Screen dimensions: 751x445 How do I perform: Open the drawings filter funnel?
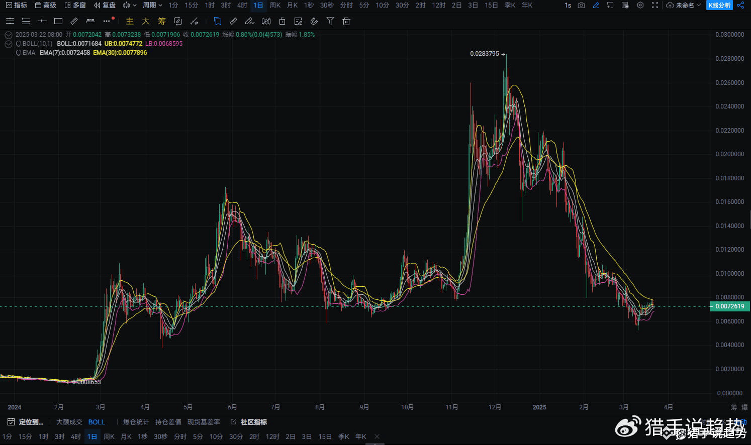pyautogui.click(x=330, y=21)
